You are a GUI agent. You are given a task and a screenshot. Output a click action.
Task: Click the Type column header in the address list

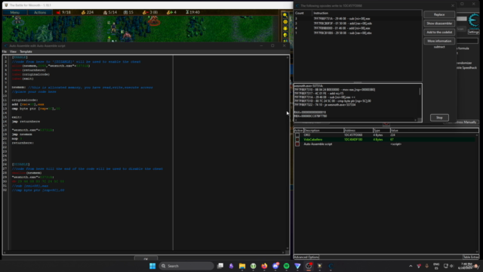(x=381, y=131)
